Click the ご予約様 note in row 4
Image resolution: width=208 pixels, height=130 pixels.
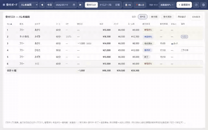point(185,50)
